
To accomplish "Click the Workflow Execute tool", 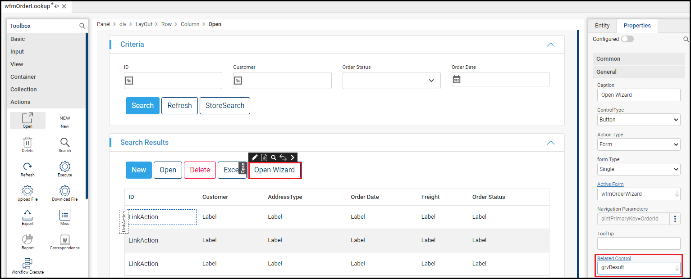I will 27,264.
